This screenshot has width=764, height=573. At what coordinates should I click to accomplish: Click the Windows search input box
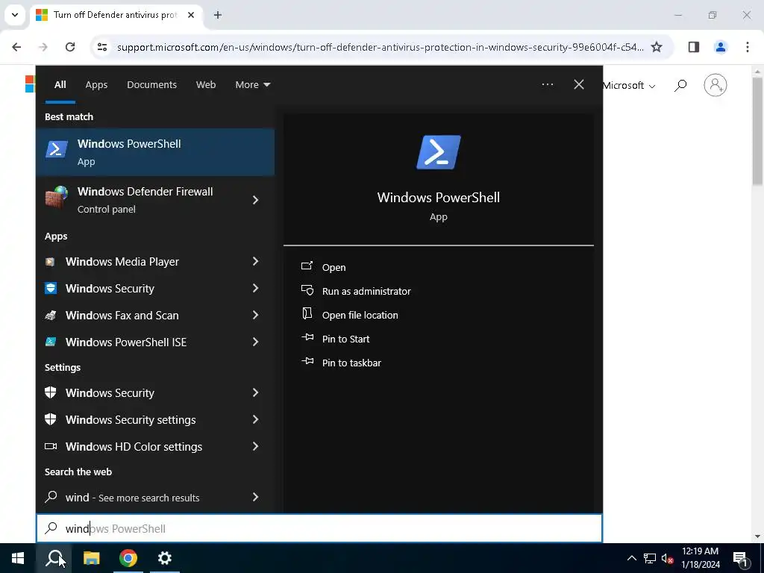319,528
